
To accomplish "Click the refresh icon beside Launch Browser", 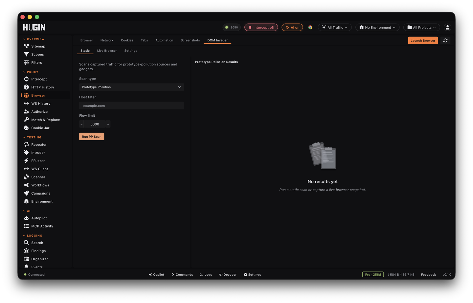I will point(445,40).
